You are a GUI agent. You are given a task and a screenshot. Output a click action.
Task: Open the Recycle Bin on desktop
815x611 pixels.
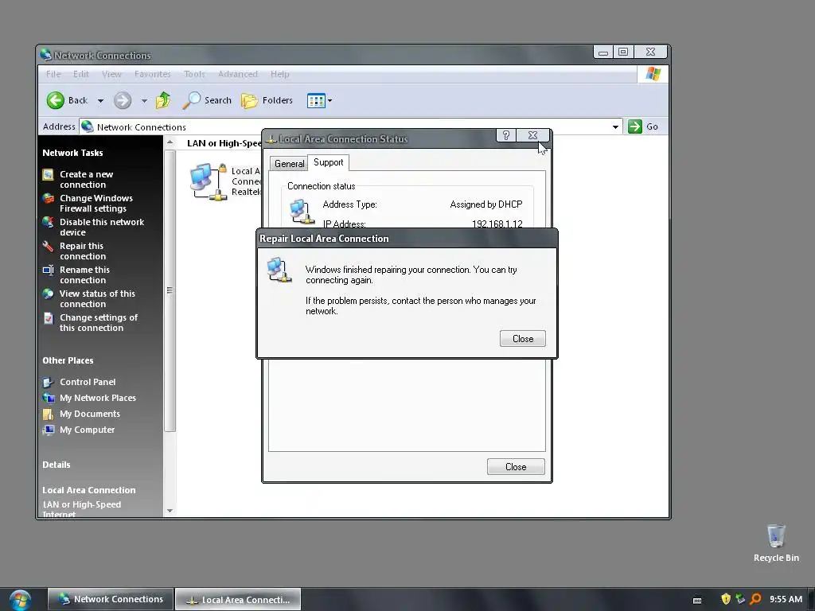(776, 543)
